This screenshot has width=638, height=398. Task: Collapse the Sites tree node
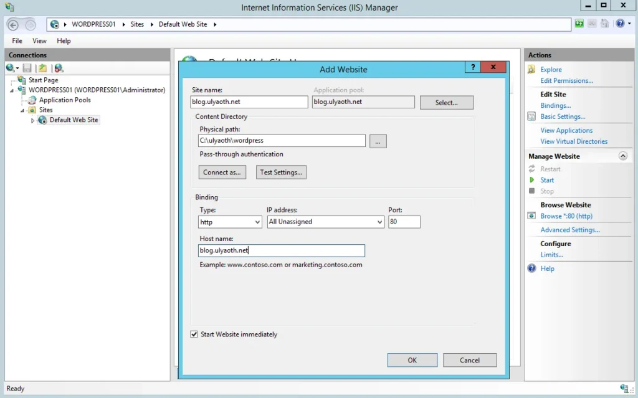[23, 110]
